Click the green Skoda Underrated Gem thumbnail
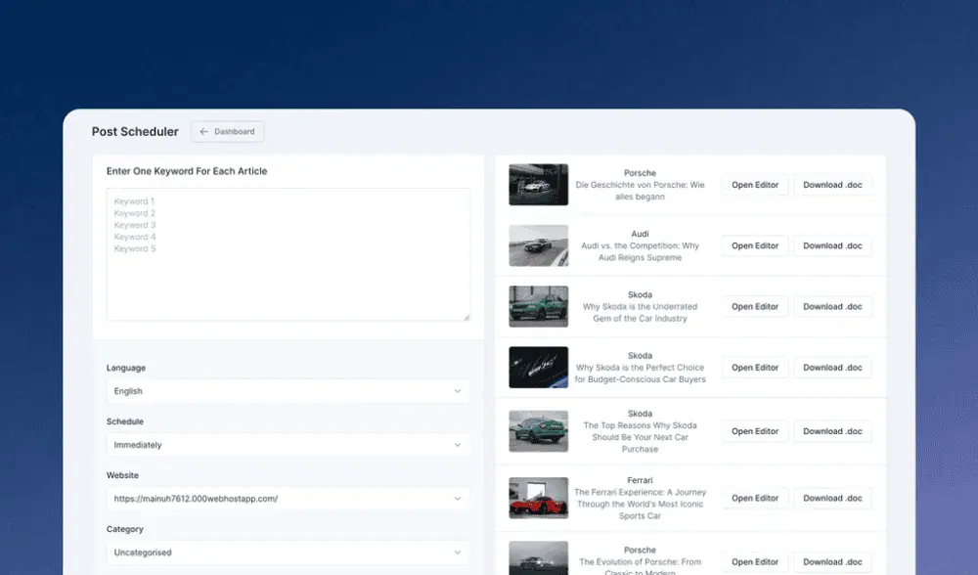 point(538,307)
